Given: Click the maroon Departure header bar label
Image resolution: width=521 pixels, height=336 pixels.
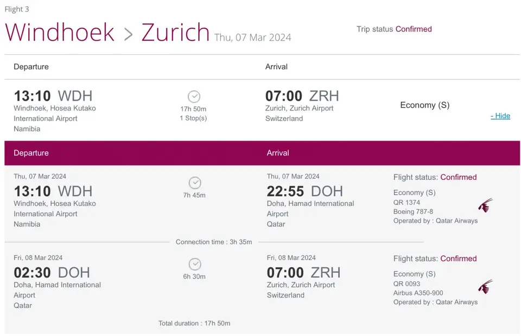Looking at the screenshot, I should pos(31,153).
